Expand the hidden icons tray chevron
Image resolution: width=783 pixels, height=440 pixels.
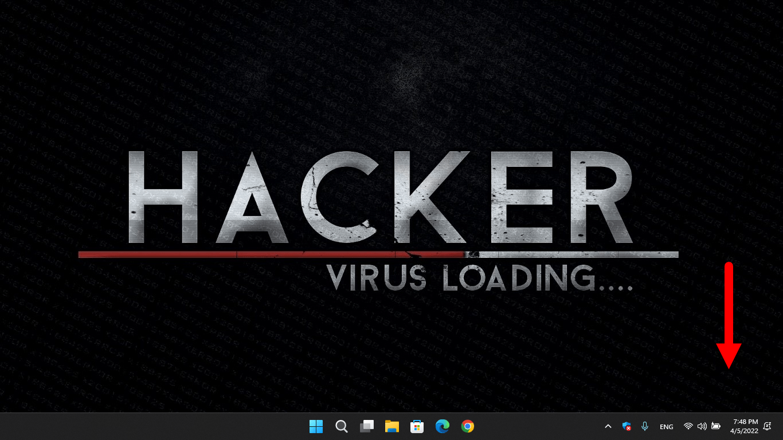point(608,426)
